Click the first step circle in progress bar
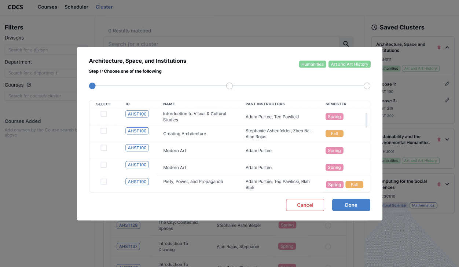The height and width of the screenshot is (267, 459). point(92,86)
